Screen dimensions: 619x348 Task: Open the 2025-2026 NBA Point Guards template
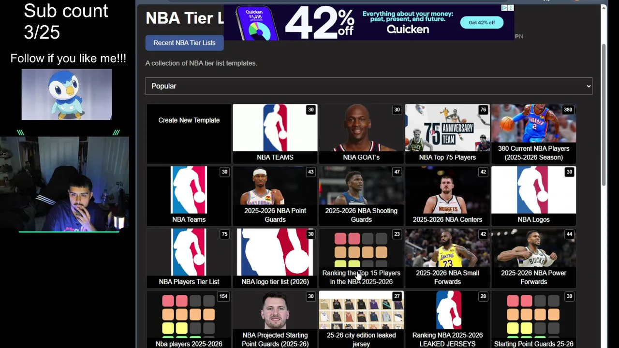pos(275,196)
